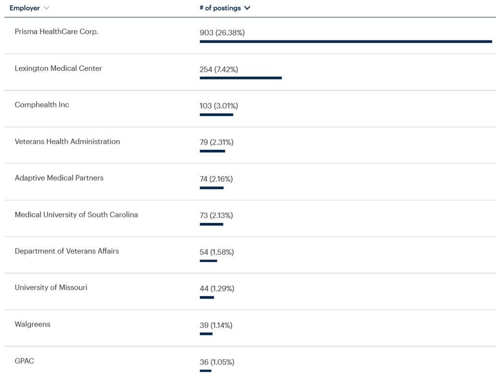Screen dimensions: 496x380
Task: Click the Walgreens employer name
Action: point(32,324)
